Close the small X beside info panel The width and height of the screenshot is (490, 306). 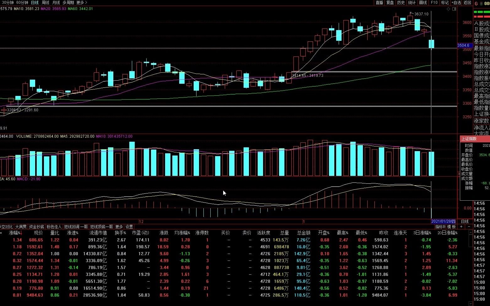click(459, 174)
